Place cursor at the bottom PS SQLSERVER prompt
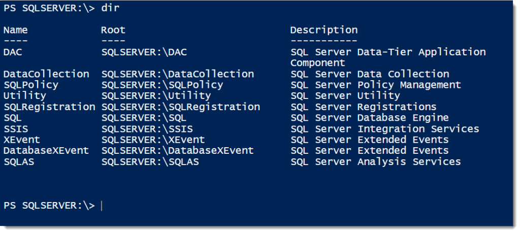The image size is (520, 233). point(102,206)
